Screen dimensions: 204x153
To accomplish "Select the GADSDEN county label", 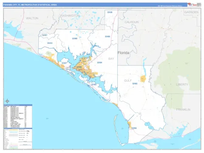I will (191, 12).
